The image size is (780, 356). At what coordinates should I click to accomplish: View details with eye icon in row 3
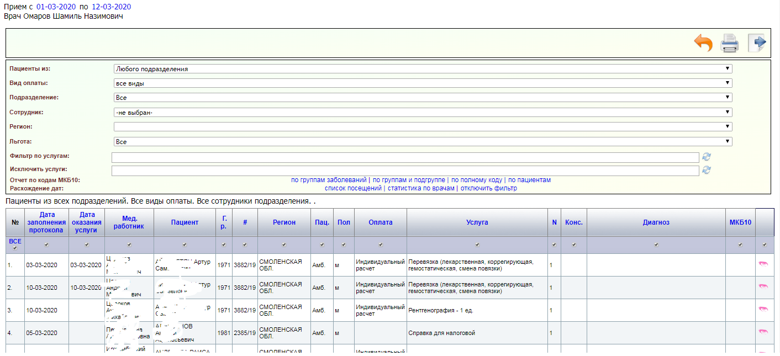tap(763, 310)
